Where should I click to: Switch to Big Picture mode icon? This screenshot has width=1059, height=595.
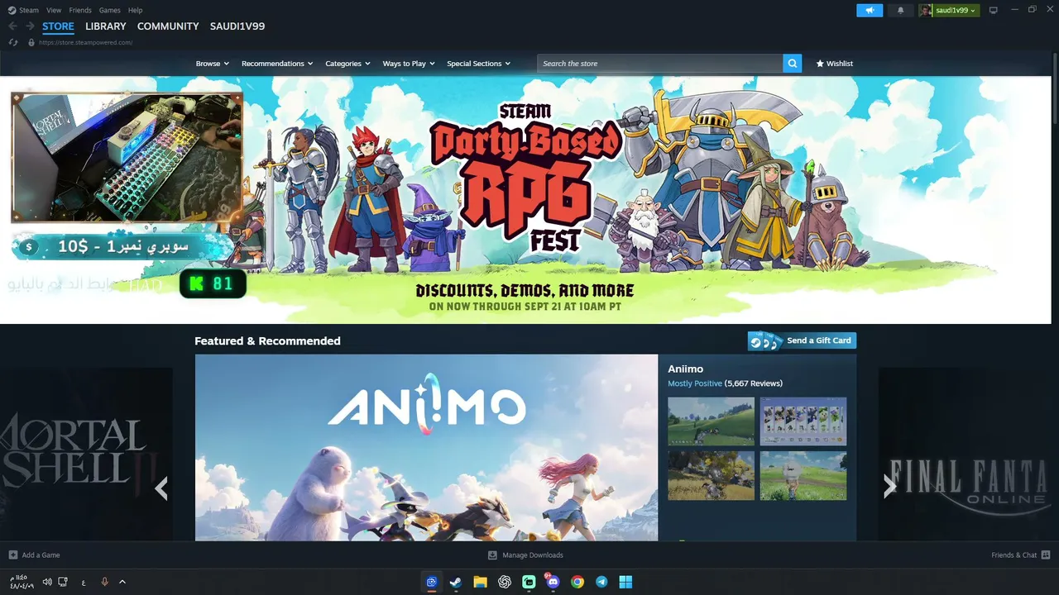(x=994, y=10)
